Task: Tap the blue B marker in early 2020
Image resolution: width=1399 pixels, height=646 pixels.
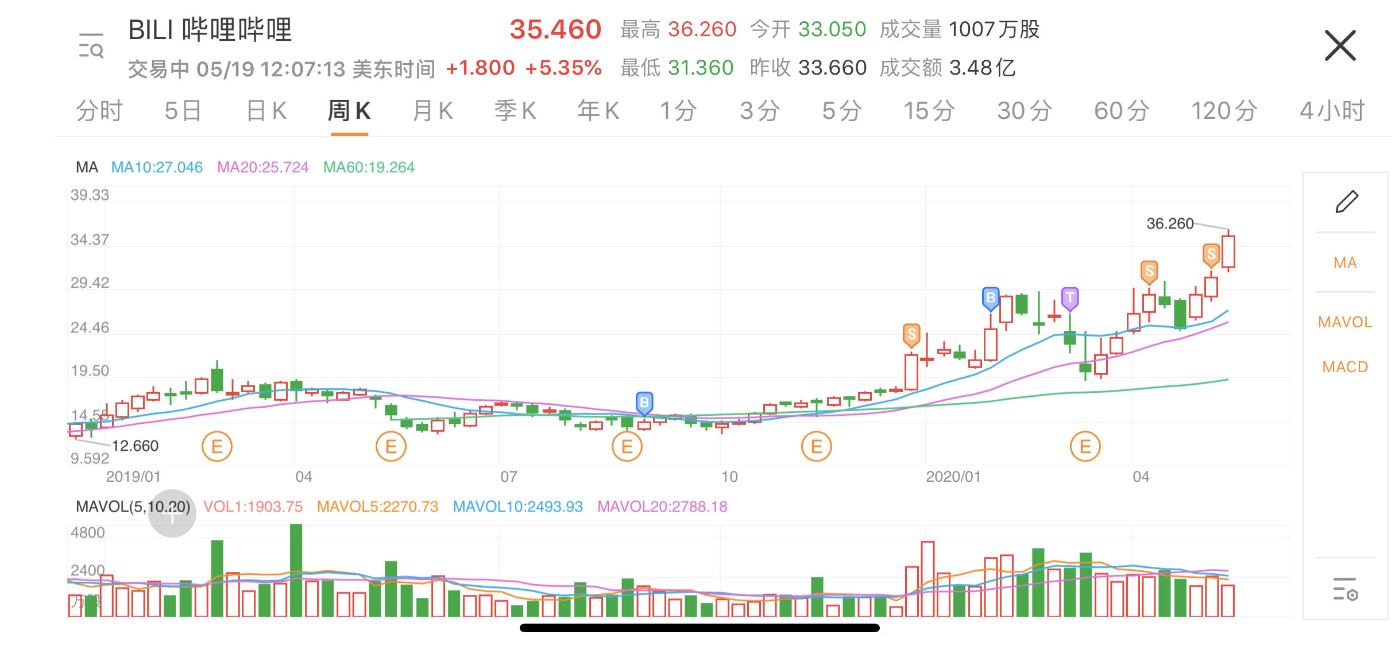Action: (x=991, y=299)
